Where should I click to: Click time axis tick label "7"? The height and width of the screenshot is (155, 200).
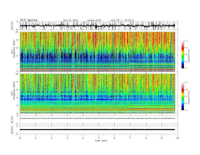pyautogui.click(x=130, y=138)
